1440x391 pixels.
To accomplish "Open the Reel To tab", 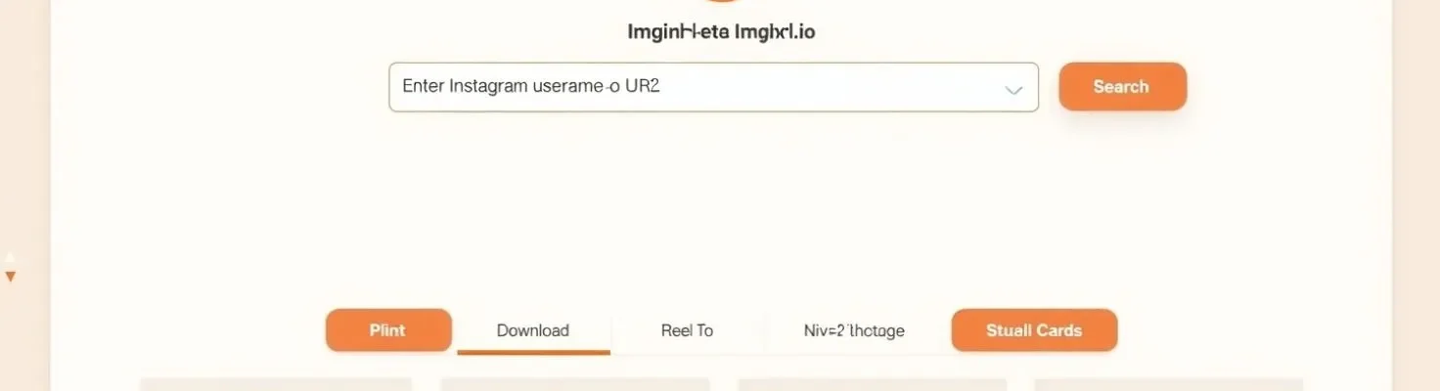I will pos(687,330).
